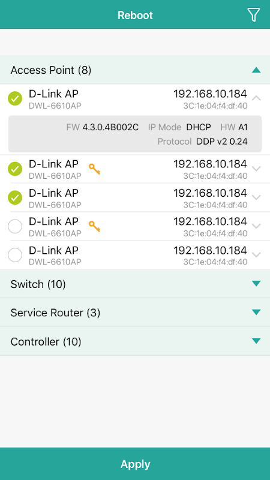Viewport: 270px width, 480px height.
Task: Deselect the third D-Link AP checkmark
Action: pos(15,197)
